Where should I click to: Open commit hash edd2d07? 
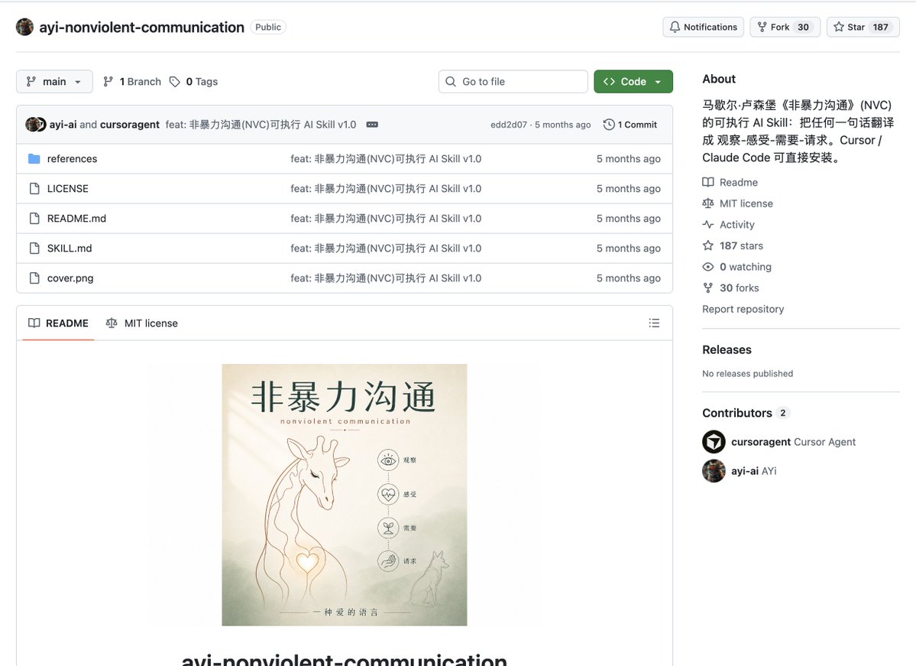click(x=508, y=125)
